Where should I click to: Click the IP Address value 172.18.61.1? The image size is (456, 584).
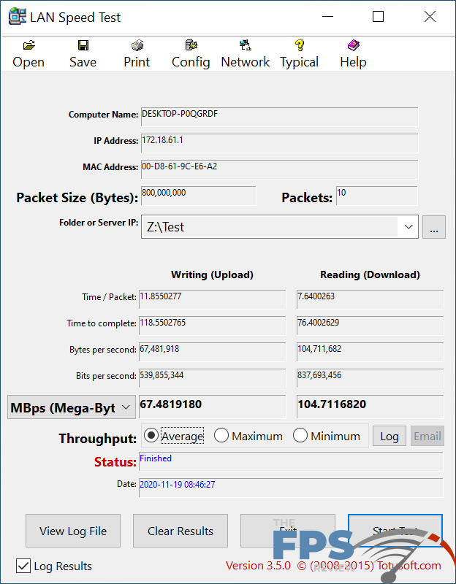[279, 143]
